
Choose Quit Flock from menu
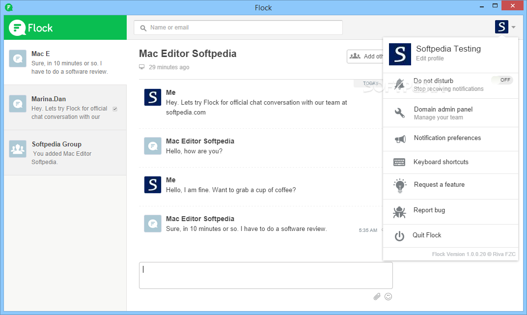450,236
